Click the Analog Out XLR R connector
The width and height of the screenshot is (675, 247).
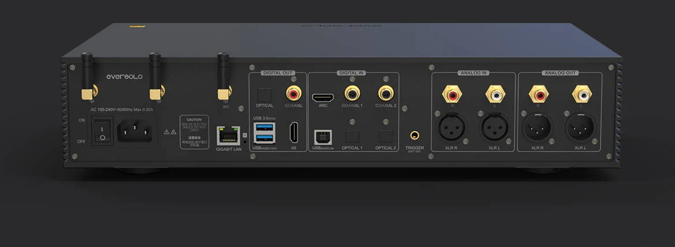pos(537,128)
